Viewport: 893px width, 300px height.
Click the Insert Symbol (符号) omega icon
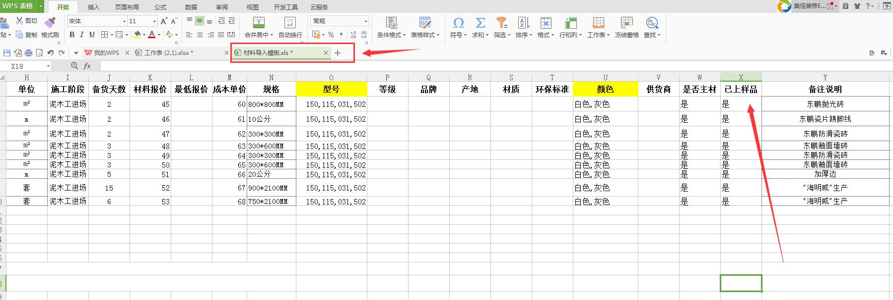coord(458,23)
